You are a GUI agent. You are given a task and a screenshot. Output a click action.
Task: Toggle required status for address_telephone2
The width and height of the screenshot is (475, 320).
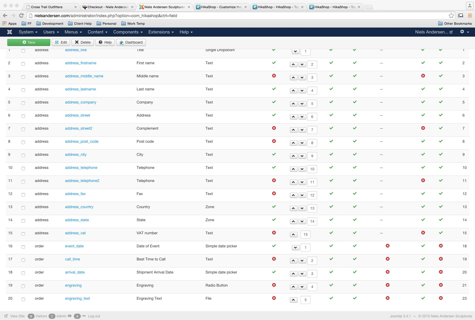274,180
